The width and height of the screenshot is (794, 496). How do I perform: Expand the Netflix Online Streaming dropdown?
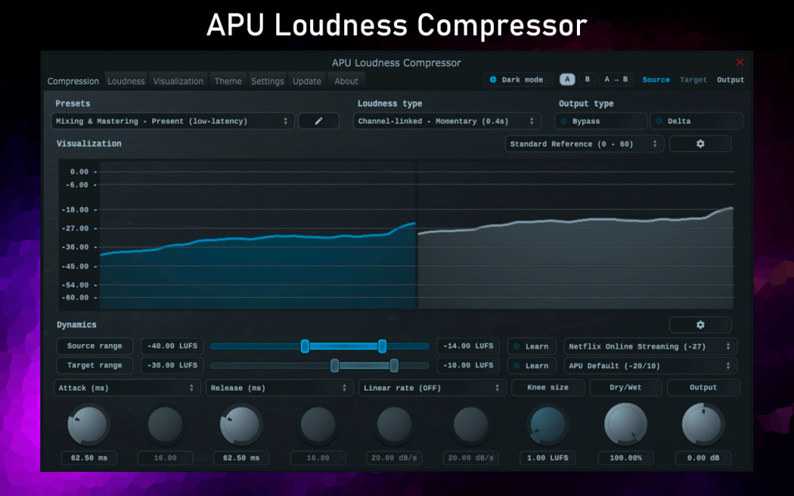pyautogui.click(x=651, y=346)
